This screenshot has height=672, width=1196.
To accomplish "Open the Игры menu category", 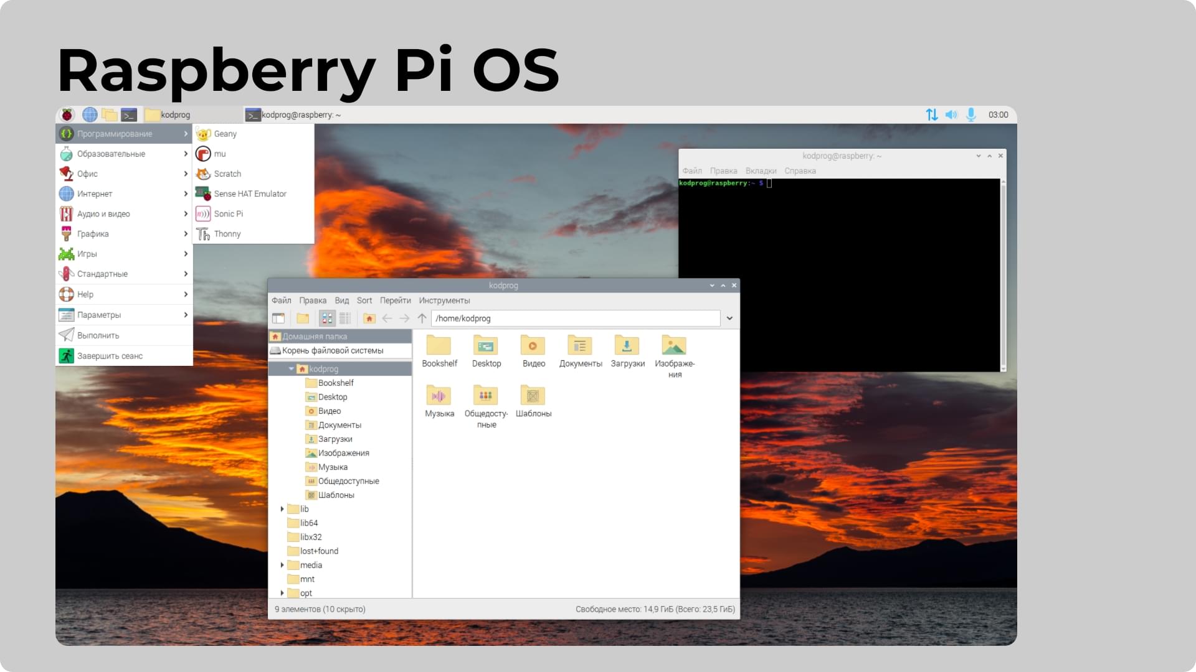I will pos(124,254).
